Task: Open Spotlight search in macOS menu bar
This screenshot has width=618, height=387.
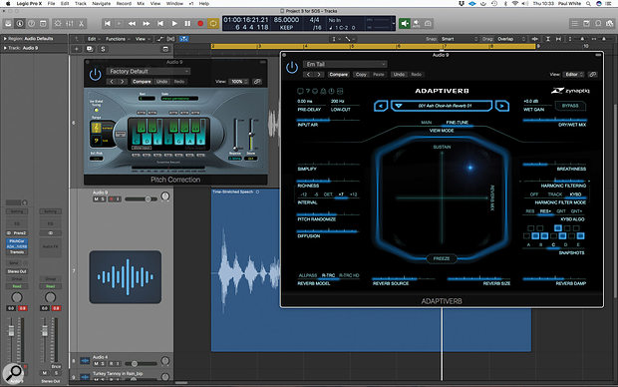Action: point(588,4)
